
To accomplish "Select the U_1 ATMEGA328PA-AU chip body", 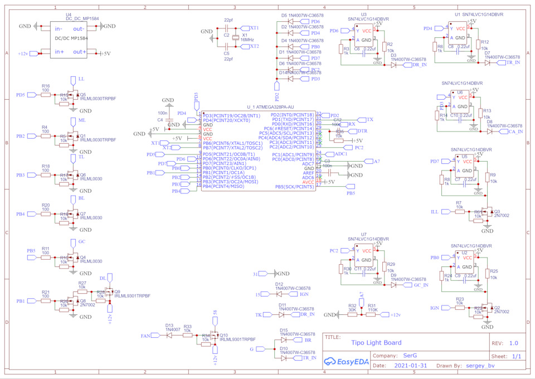I will 258,151.
